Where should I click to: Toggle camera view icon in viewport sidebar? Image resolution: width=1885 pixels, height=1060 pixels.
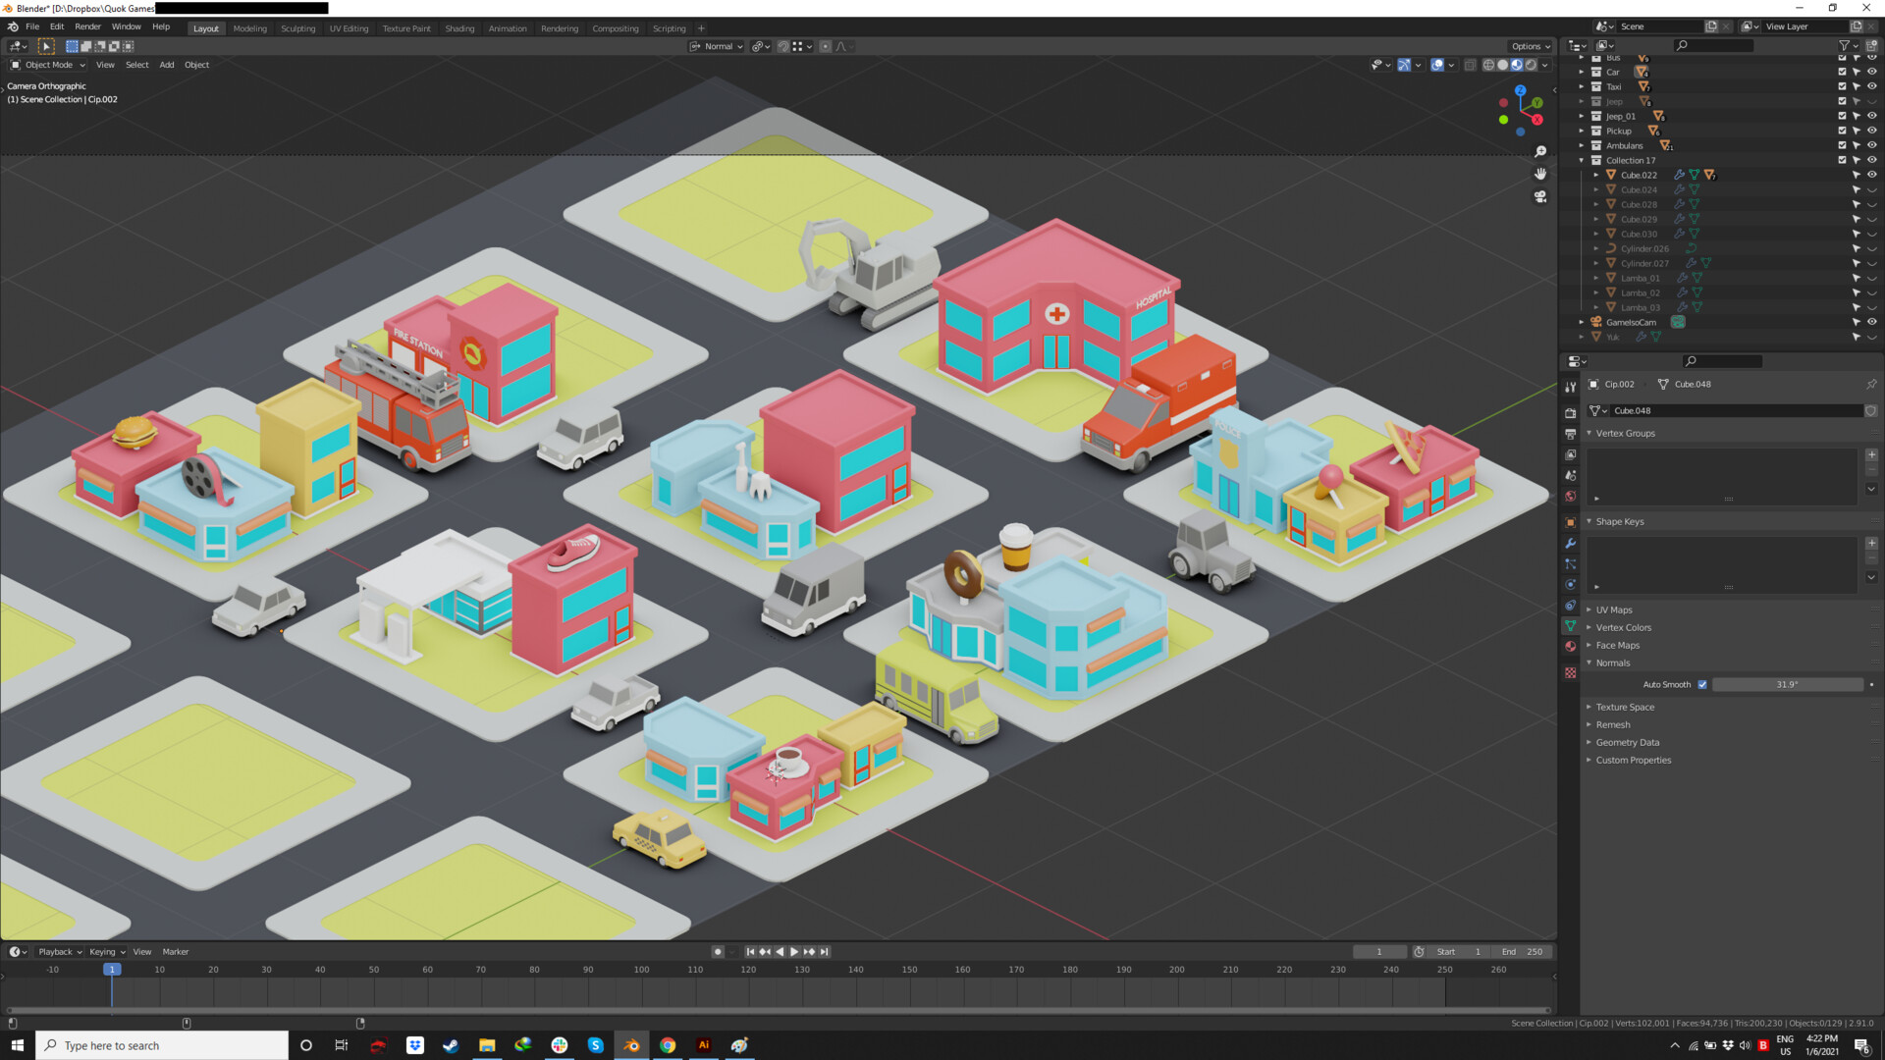pos(1540,196)
